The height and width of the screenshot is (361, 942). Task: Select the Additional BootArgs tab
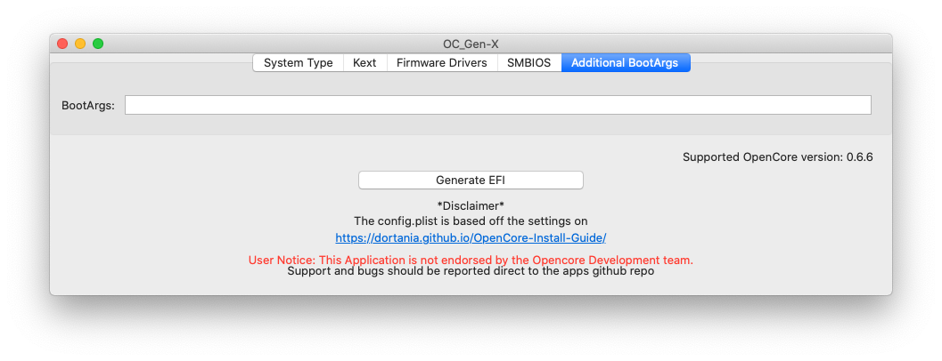pyautogui.click(x=625, y=63)
